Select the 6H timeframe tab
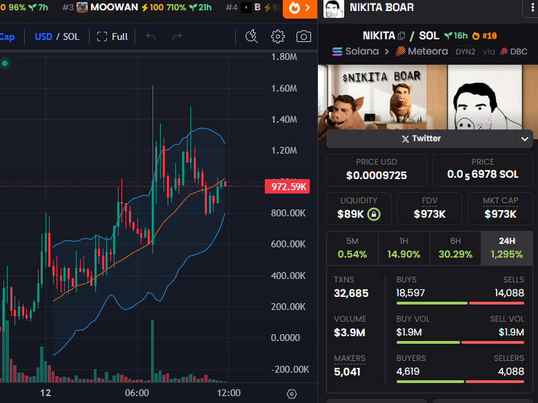Viewport: 538px width, 403px height. tap(455, 248)
